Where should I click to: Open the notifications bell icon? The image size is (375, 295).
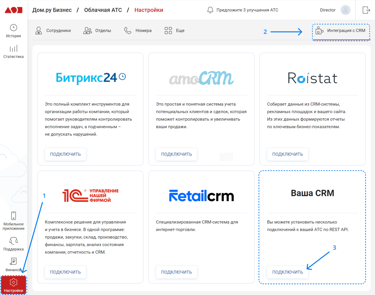pos(211,10)
